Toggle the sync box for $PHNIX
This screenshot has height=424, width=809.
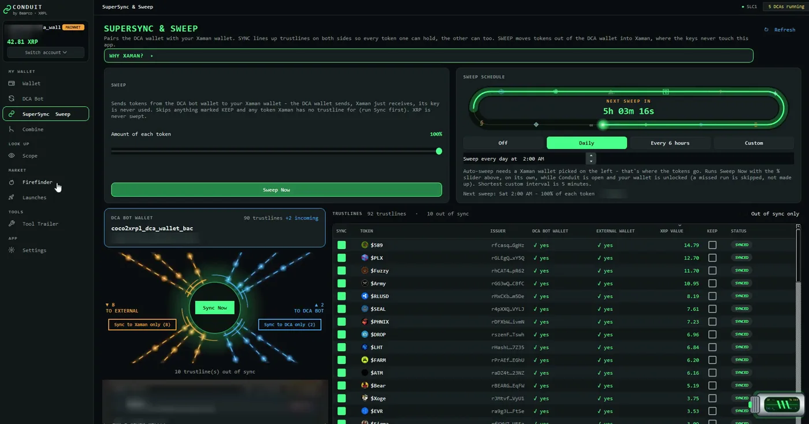tap(342, 322)
